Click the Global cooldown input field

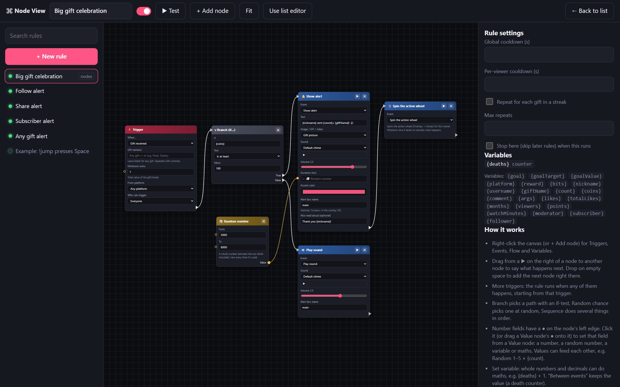pyautogui.click(x=549, y=55)
